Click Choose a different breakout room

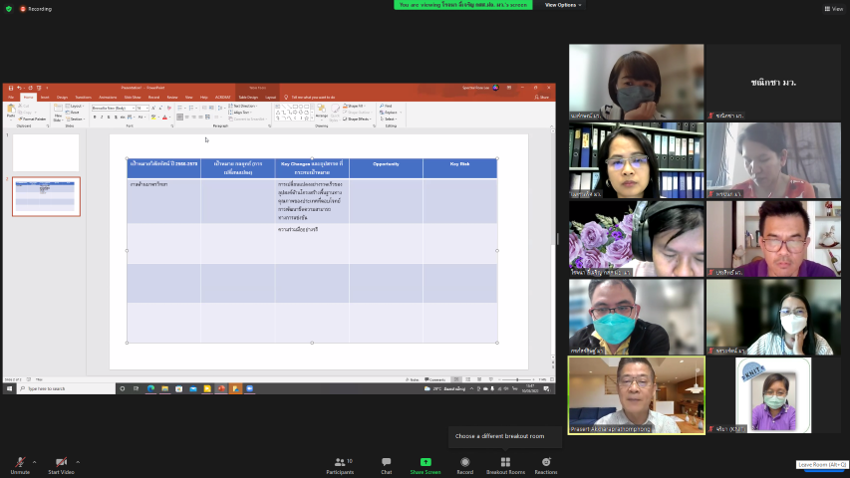click(x=500, y=436)
